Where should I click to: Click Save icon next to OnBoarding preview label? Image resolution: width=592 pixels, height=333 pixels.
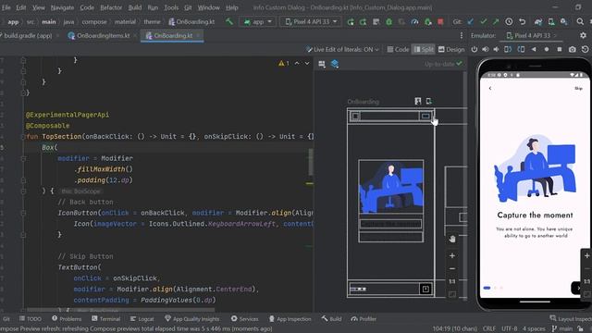pyautogui.click(x=417, y=101)
